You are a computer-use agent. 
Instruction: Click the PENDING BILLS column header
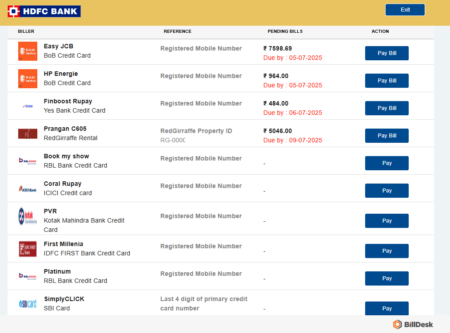pyautogui.click(x=285, y=31)
